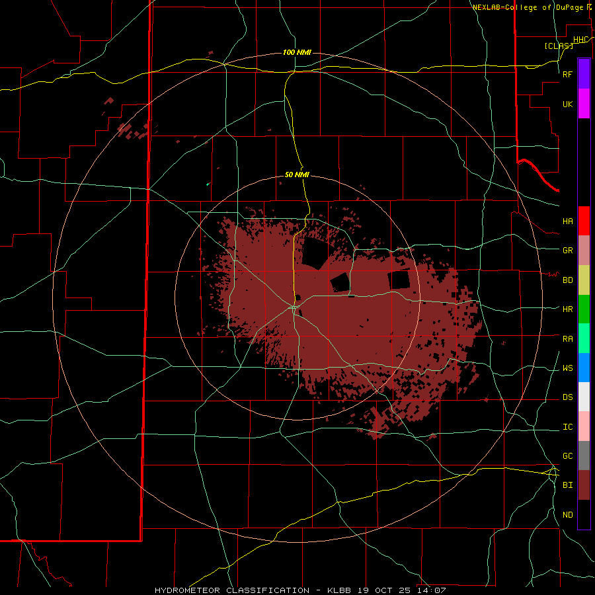Click the "GR" legend label
Image resolution: width=595 pixels, height=595 pixels.
(x=568, y=251)
